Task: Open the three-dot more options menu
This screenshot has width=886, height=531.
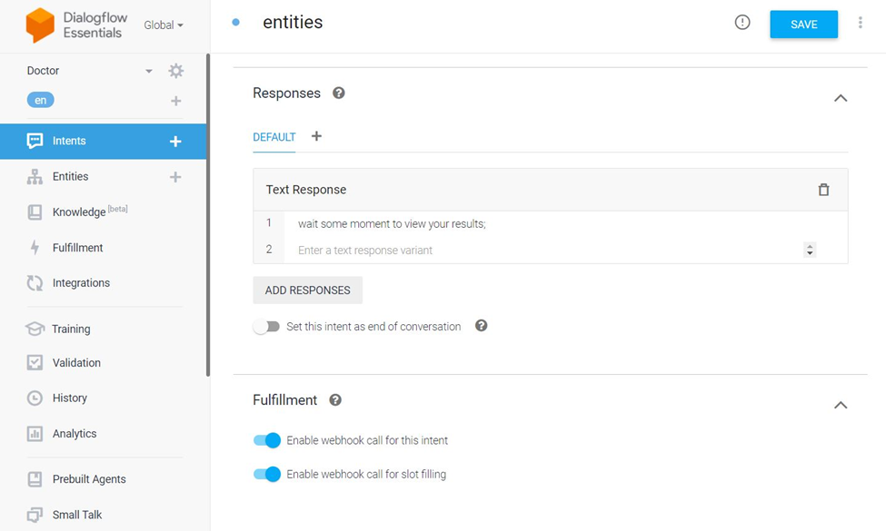Action: [x=860, y=24]
